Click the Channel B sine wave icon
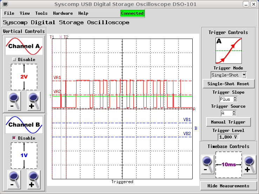Screen dimensions: 259x194 pyautogui.click(x=24, y=125)
